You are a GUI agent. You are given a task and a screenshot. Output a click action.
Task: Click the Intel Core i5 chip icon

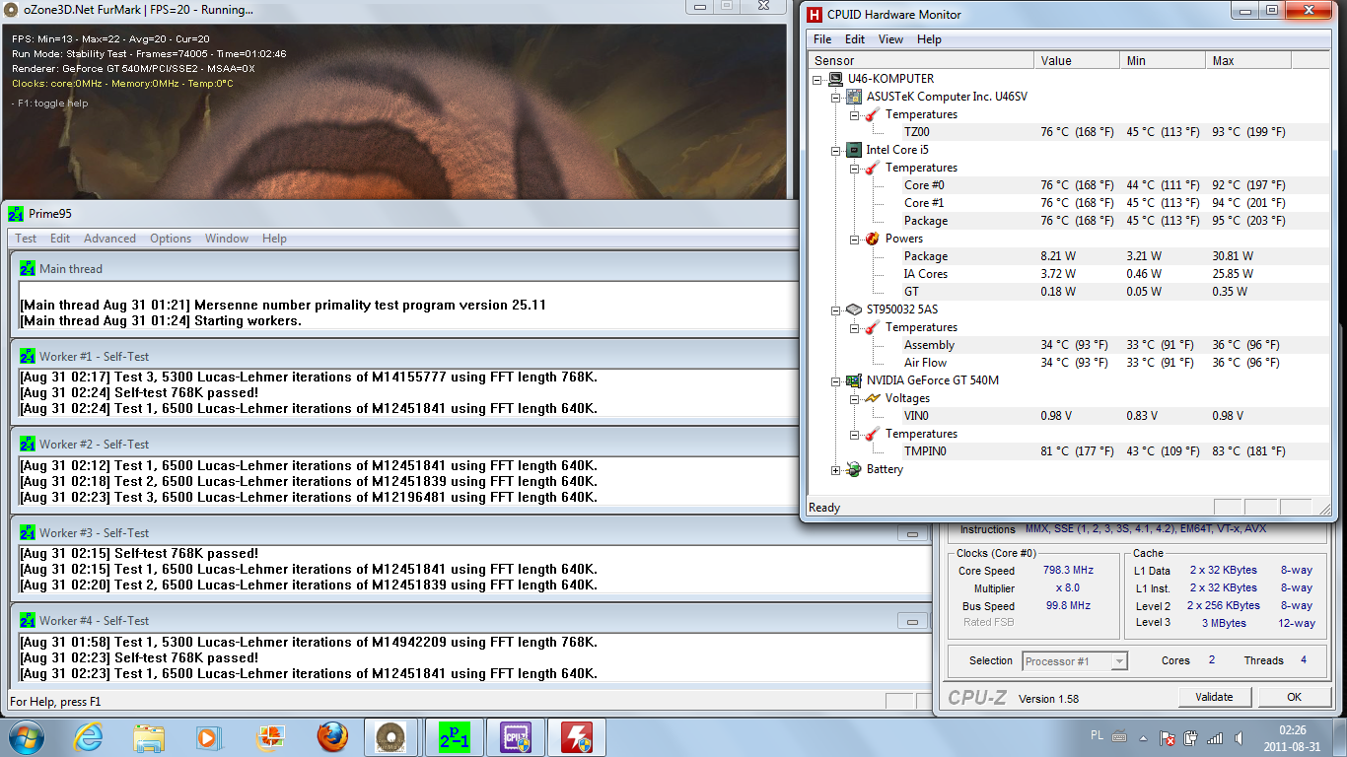tap(854, 150)
